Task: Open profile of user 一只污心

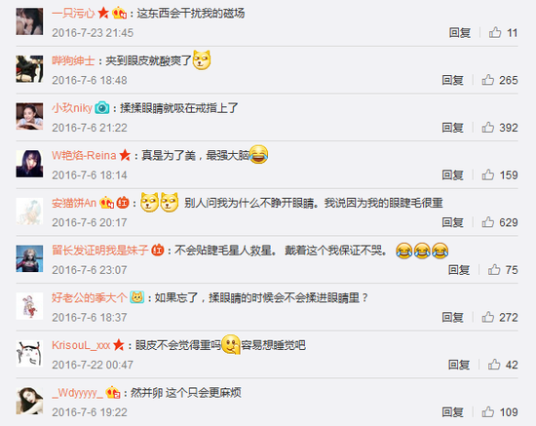Action: pyautogui.click(x=73, y=14)
